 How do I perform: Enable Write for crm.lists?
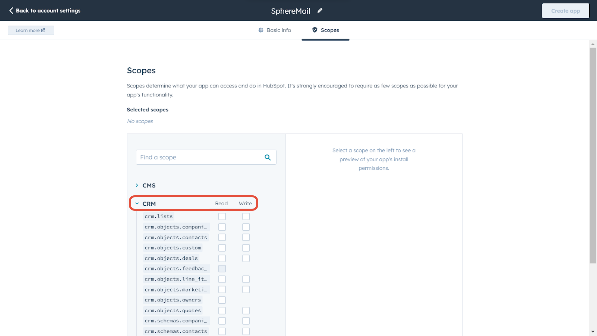246,217
